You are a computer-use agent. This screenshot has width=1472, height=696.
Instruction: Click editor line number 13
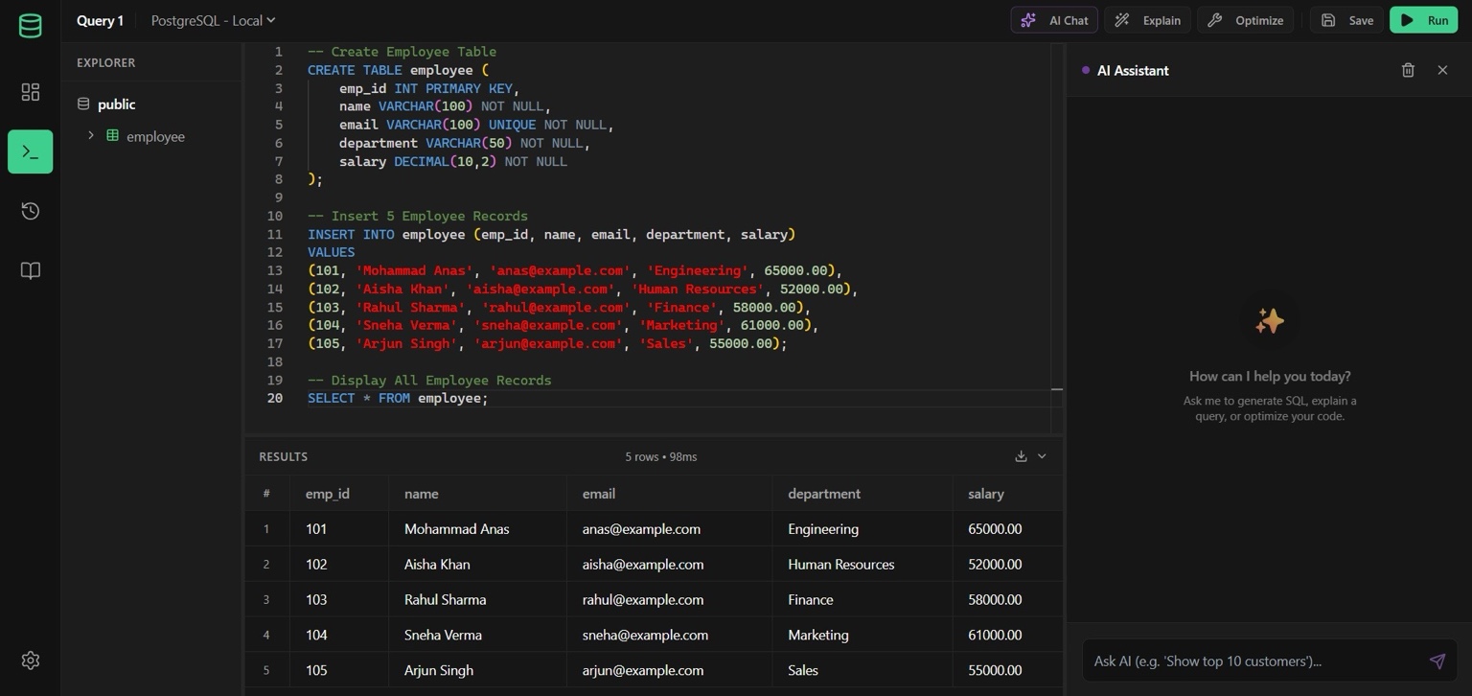(x=275, y=270)
